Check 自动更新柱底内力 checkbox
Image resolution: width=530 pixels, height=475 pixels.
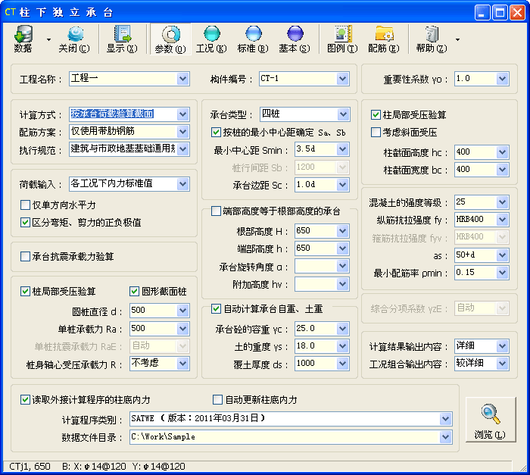218,400
